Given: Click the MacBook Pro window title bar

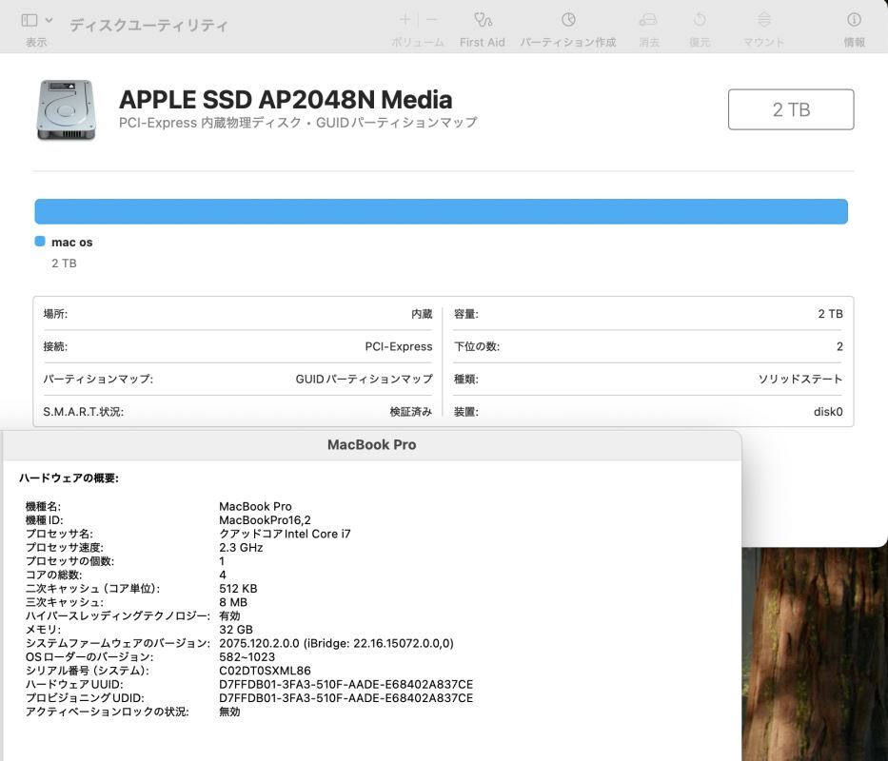Looking at the screenshot, I should (371, 443).
